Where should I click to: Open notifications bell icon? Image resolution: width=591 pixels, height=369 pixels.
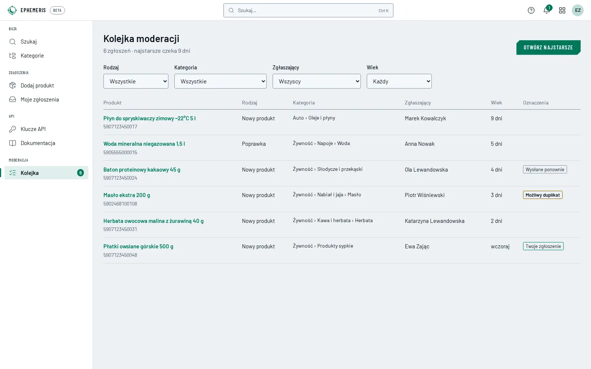(547, 10)
